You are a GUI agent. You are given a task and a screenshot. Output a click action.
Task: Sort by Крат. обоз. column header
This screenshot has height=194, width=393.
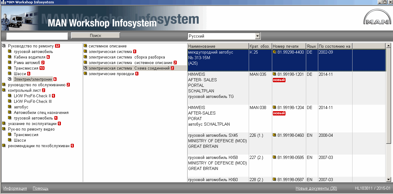tap(260, 46)
